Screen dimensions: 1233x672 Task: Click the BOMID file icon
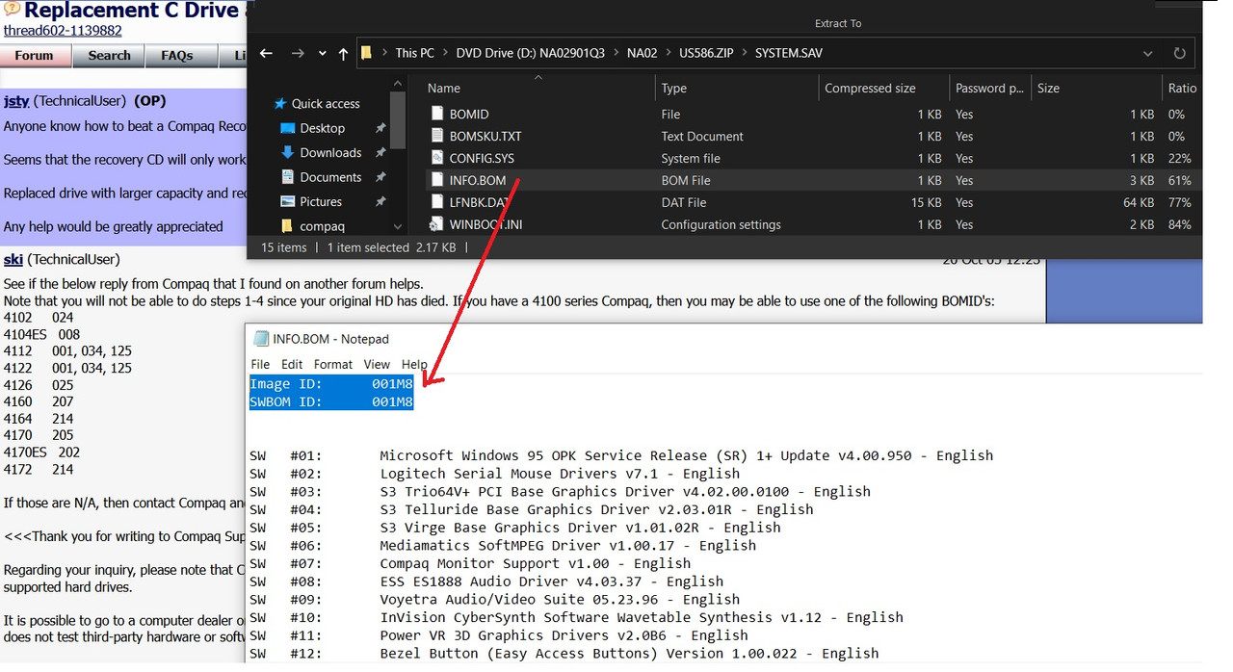coord(438,115)
